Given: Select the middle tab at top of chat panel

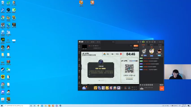Looking at the screenshot, I should tap(152, 45).
